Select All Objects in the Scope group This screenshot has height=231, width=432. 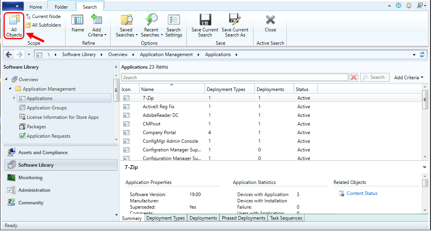click(14, 25)
